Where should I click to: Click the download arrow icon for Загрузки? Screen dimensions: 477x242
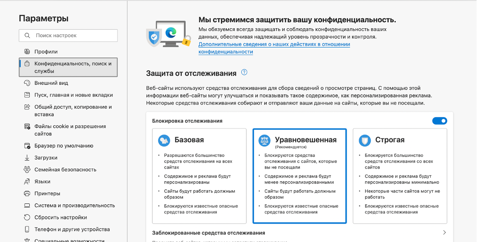27,158
